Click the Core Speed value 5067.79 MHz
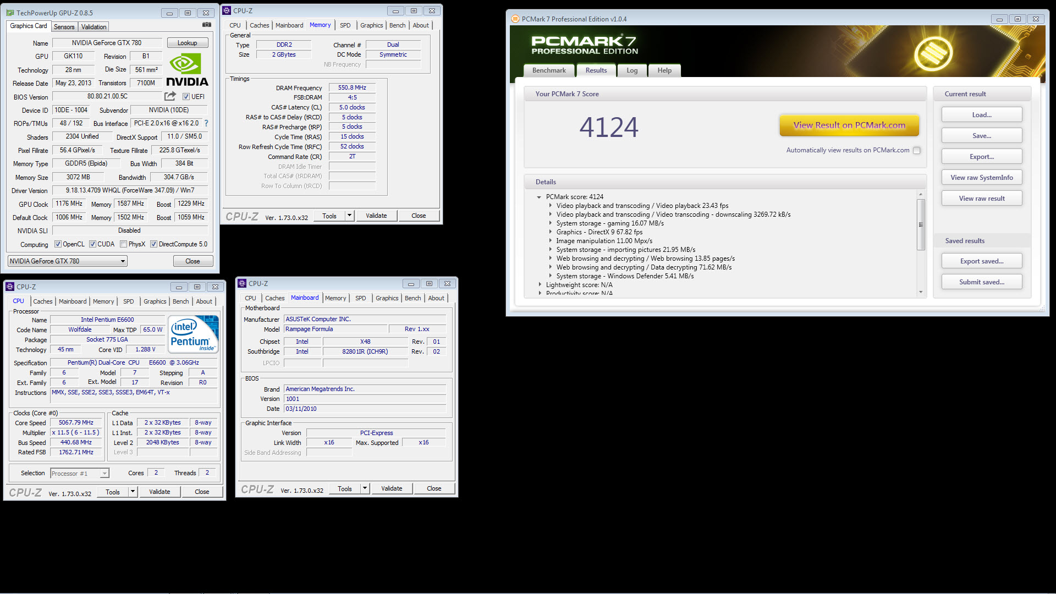Screen dimensions: 1056x594 pyautogui.click(x=76, y=423)
